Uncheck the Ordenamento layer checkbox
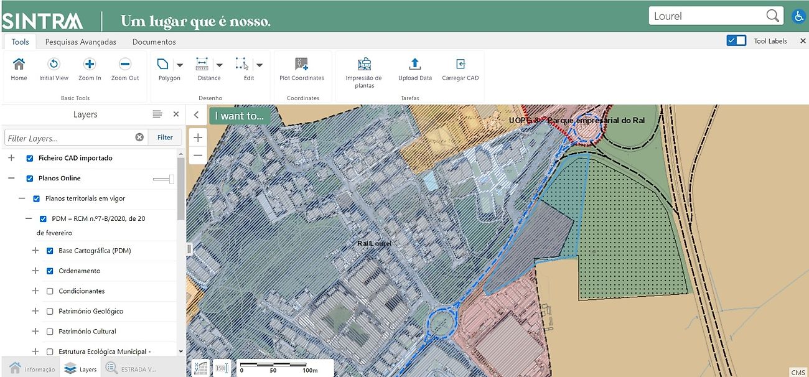Image resolution: width=809 pixels, height=377 pixels. pos(50,271)
